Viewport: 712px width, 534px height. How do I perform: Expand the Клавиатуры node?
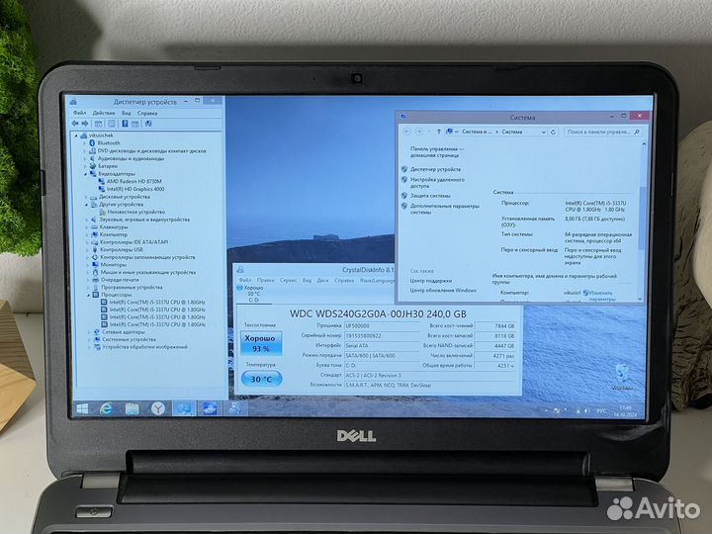coord(87,227)
